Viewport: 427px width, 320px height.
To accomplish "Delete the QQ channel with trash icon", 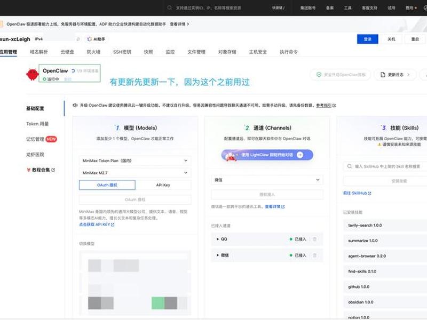I will coord(314,239).
